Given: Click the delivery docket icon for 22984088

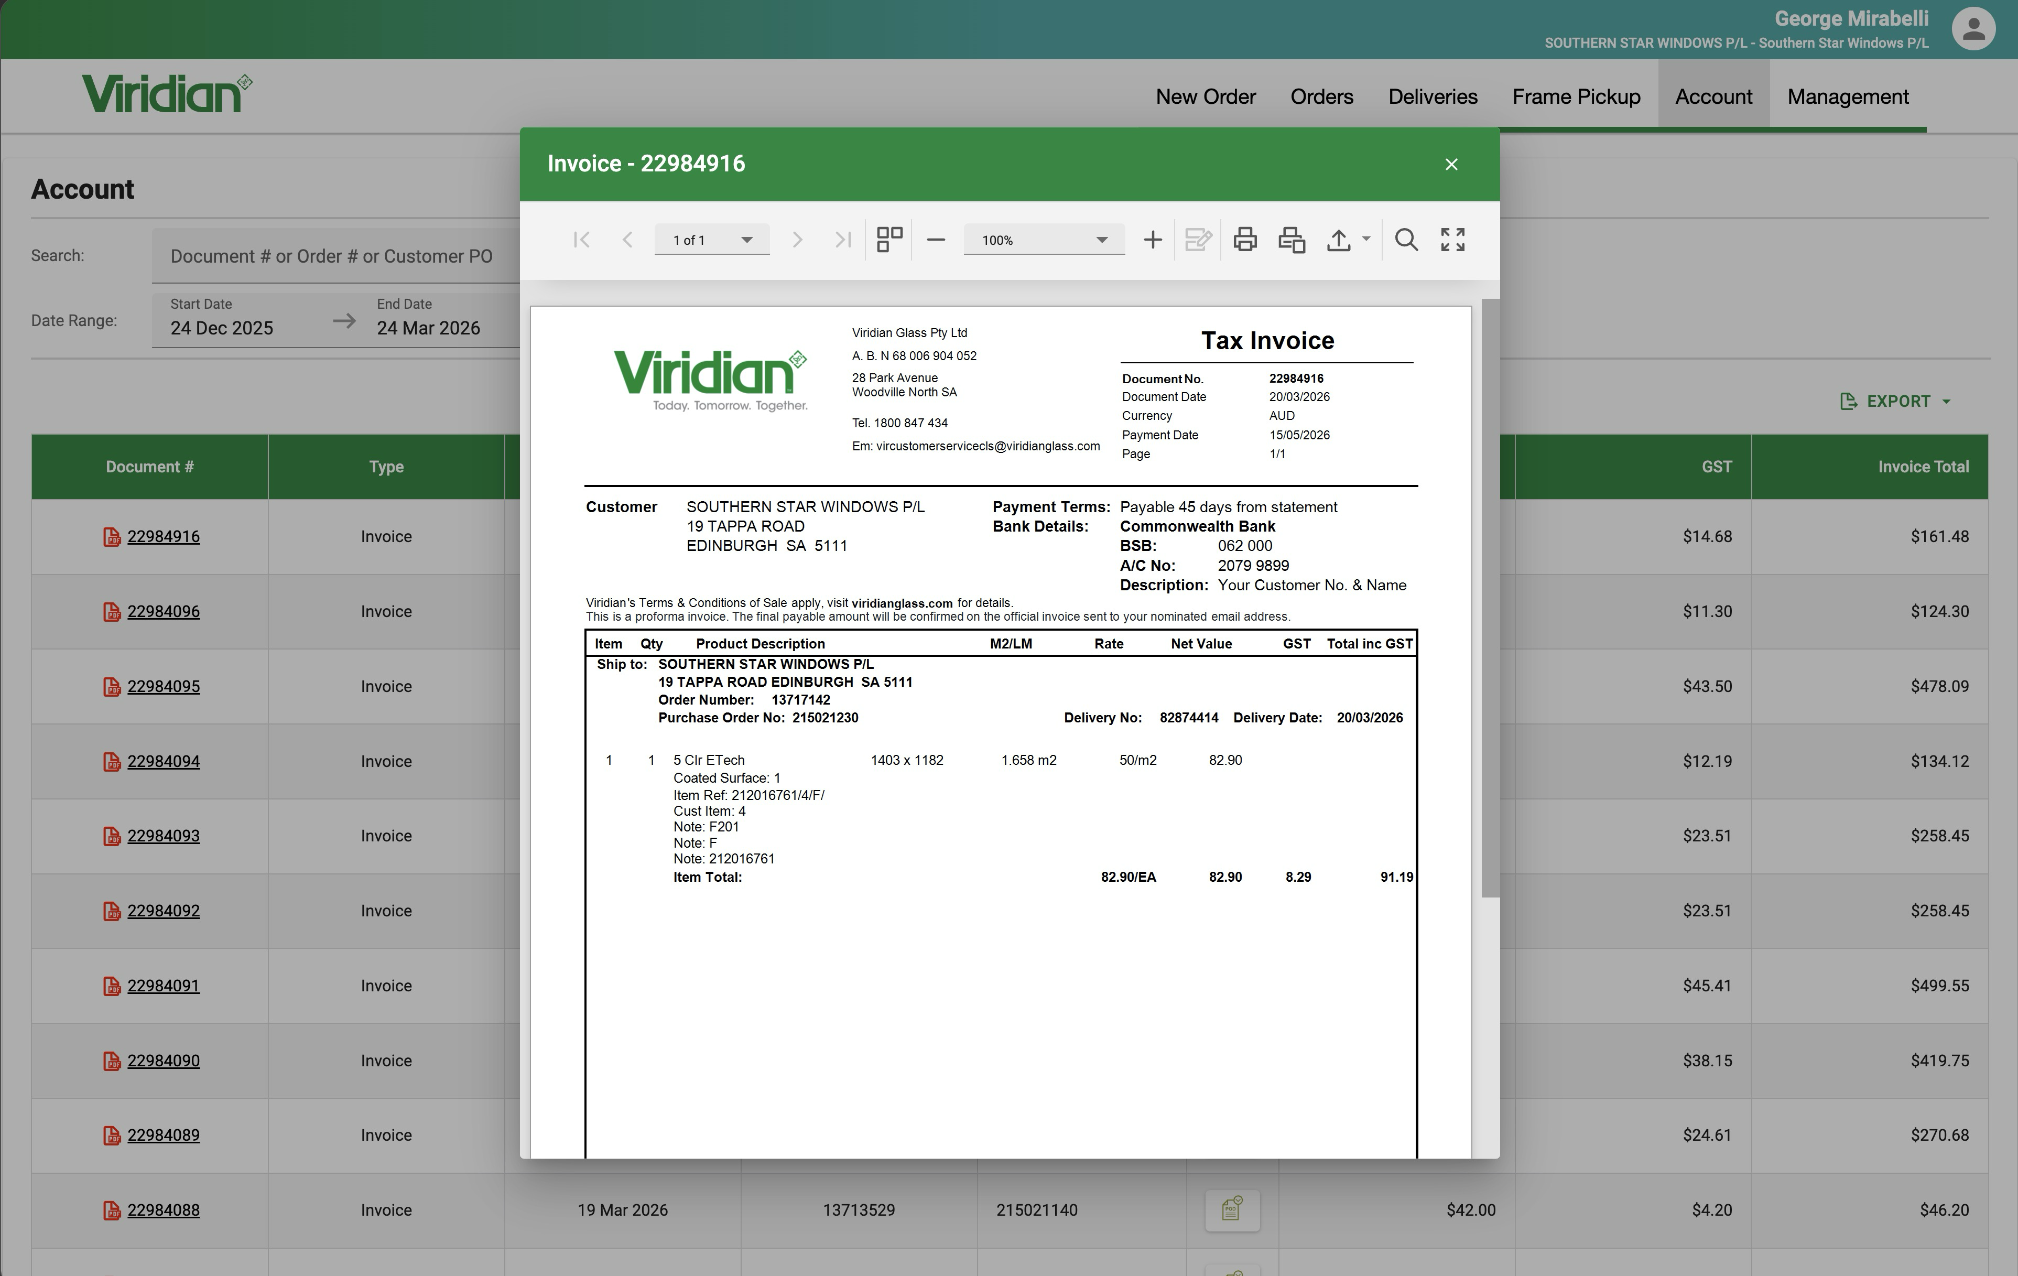Looking at the screenshot, I should [1232, 1210].
